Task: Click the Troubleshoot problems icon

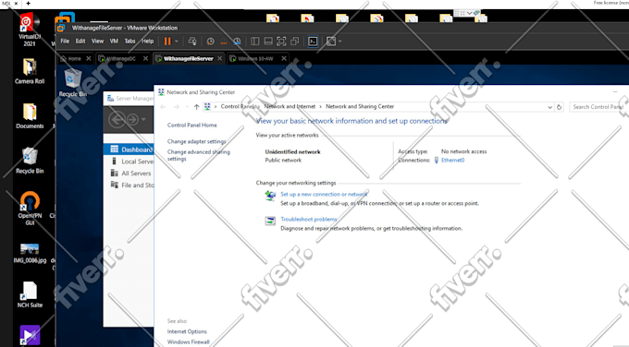Action: (270, 221)
